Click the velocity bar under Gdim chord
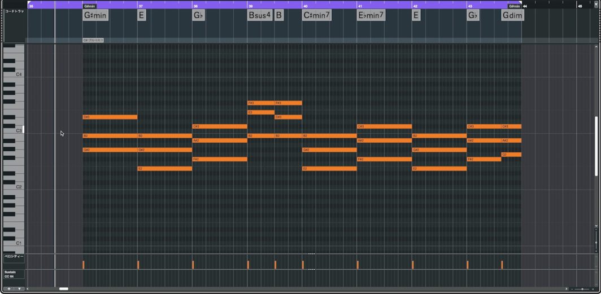 pos(502,265)
